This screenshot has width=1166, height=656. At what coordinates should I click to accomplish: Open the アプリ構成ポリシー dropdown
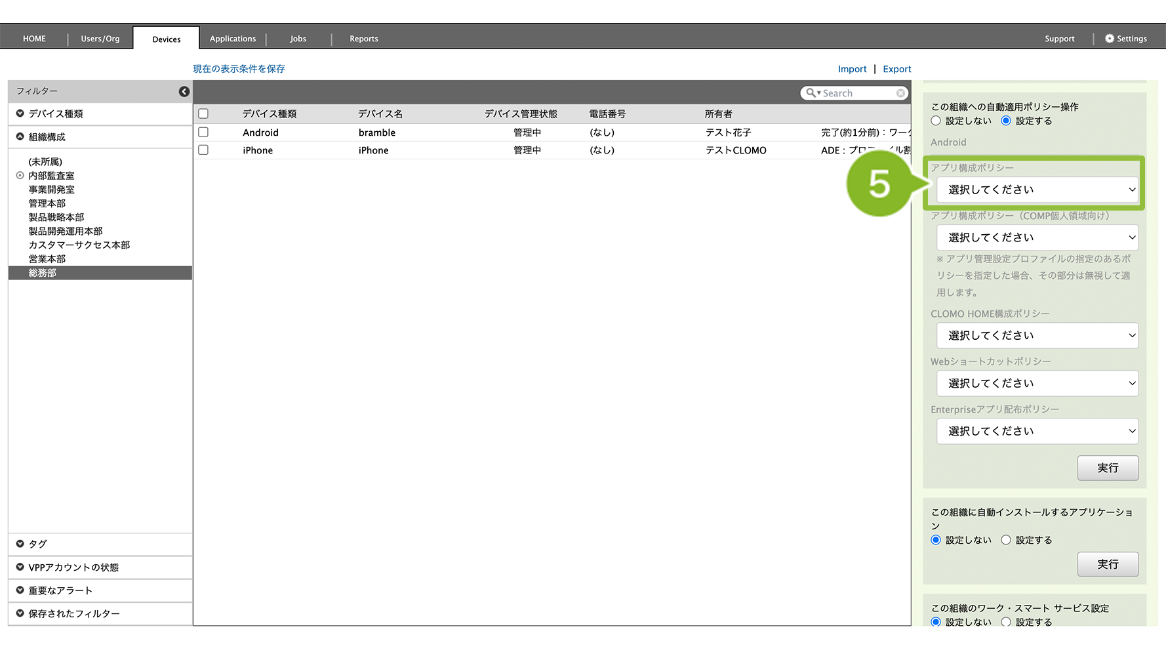[1037, 190]
